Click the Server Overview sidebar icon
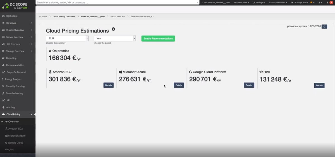Screen dimensions: 335x157 click(3, 37)
